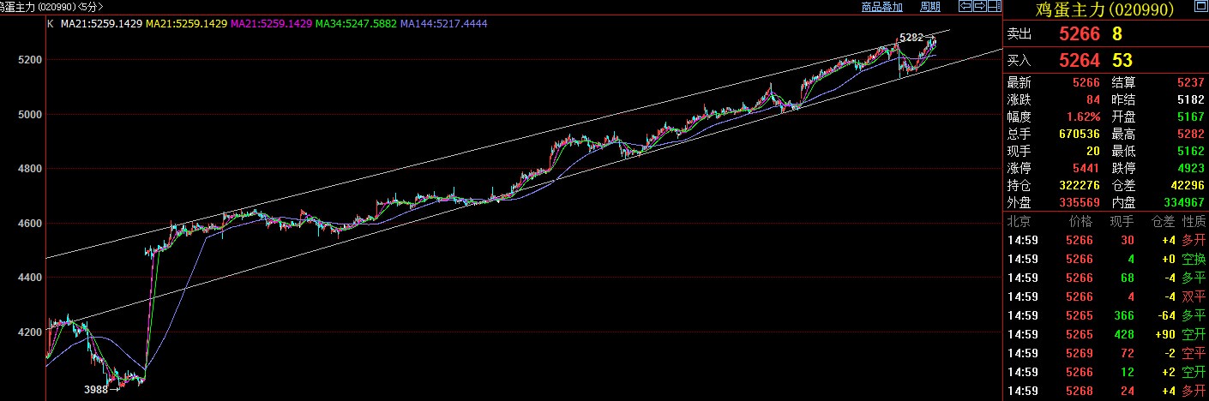Click the 卖出 ask price 5266
This screenshot has width=1209, height=401.
[x=1077, y=34]
